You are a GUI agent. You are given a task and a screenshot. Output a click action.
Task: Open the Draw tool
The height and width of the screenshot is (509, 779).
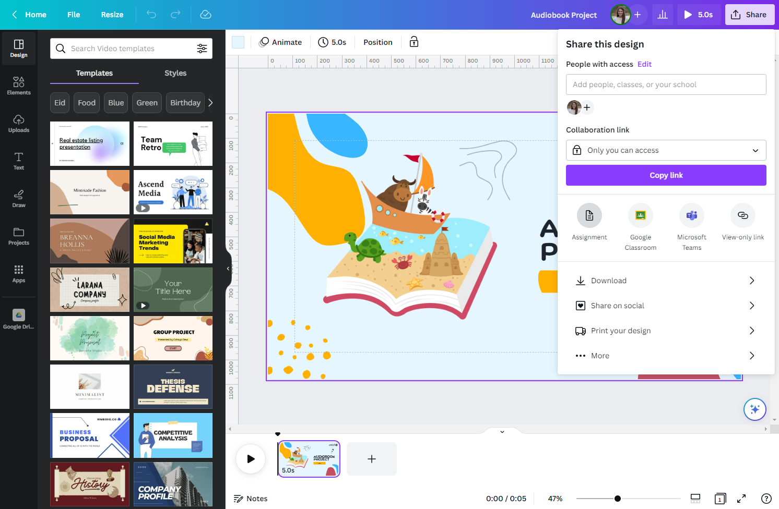pos(19,199)
